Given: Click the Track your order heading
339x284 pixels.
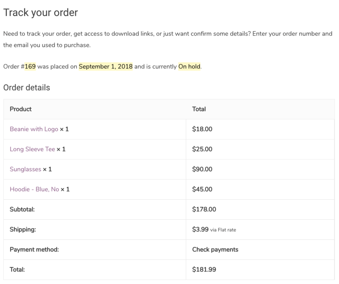Looking at the screenshot, I should [41, 13].
